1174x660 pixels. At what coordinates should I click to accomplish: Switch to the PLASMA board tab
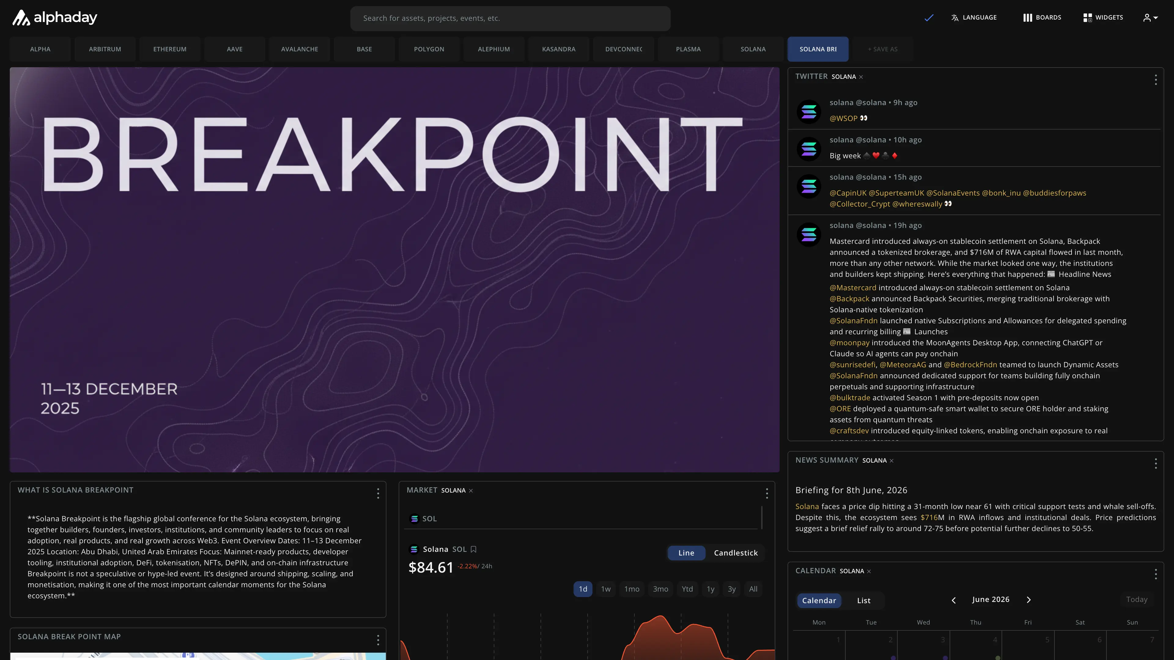point(688,49)
